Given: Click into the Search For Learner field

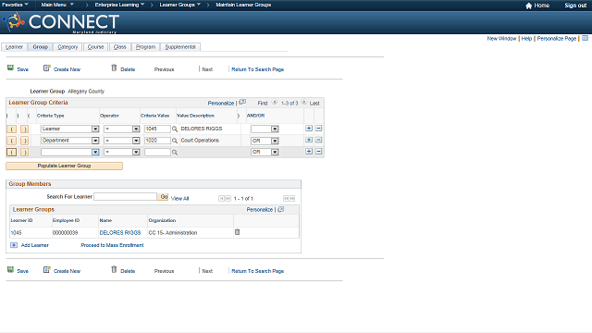Looking at the screenshot, I should 125,197.
